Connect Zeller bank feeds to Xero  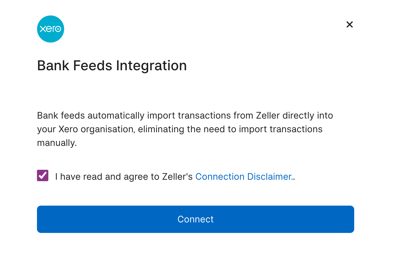195,219
